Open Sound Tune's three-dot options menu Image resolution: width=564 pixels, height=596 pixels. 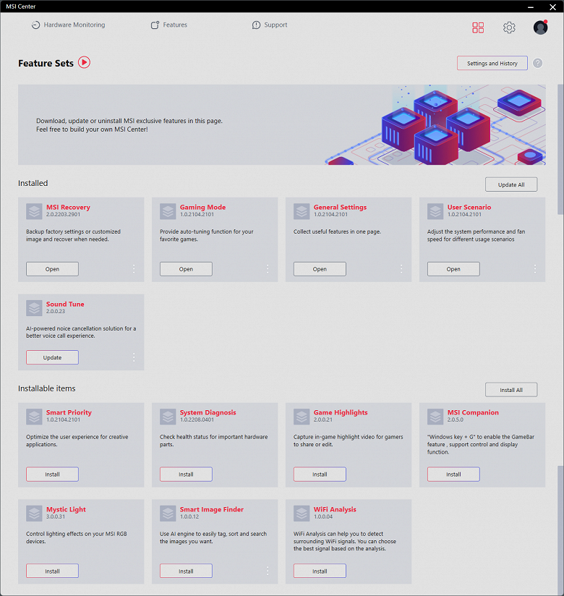[134, 357]
